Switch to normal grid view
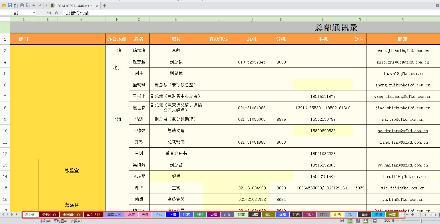This screenshot has width=440, height=224. (350, 221)
